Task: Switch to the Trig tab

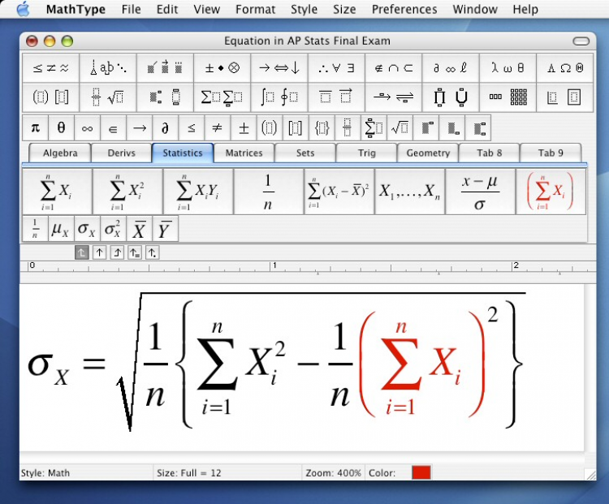Action: click(x=367, y=153)
